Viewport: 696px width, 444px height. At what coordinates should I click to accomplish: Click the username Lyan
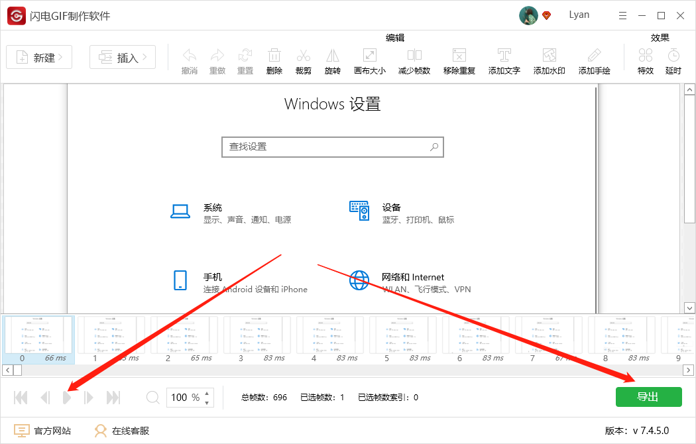579,15
